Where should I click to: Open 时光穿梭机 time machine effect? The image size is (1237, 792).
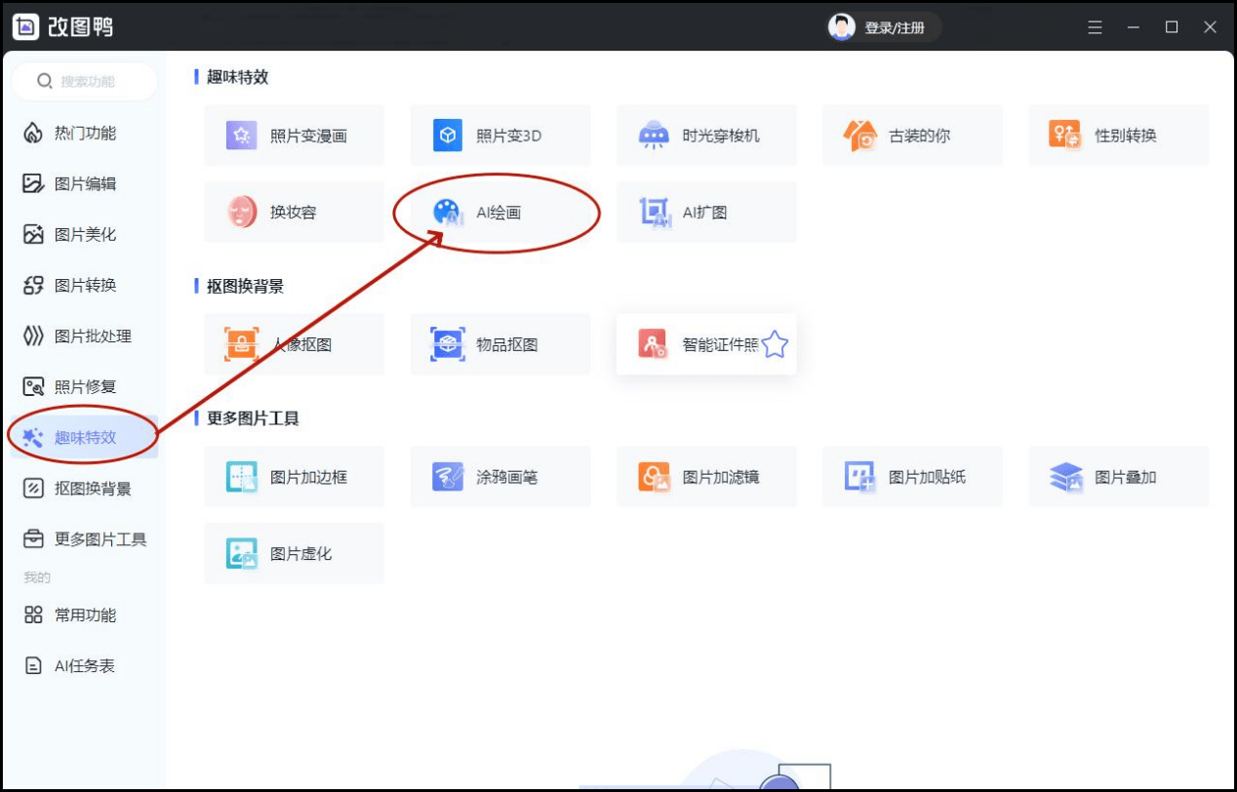[x=706, y=136]
